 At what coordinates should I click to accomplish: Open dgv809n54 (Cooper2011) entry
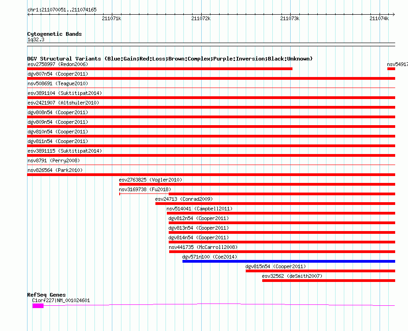pyautogui.click(x=58, y=122)
